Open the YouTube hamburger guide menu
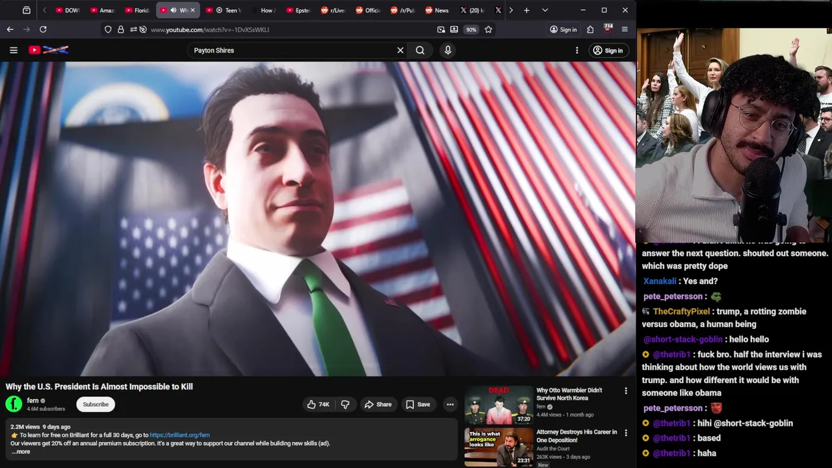Viewport: 832px width, 468px height. click(14, 50)
